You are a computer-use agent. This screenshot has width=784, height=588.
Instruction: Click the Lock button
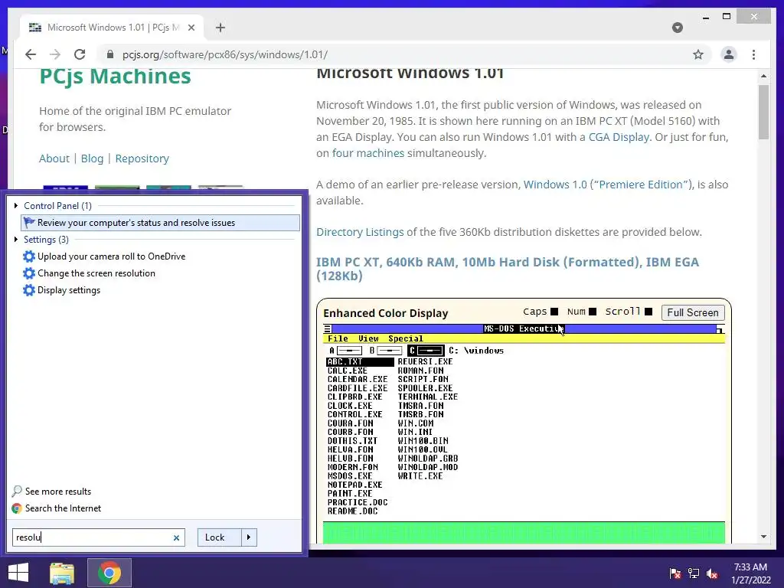[x=220, y=537]
